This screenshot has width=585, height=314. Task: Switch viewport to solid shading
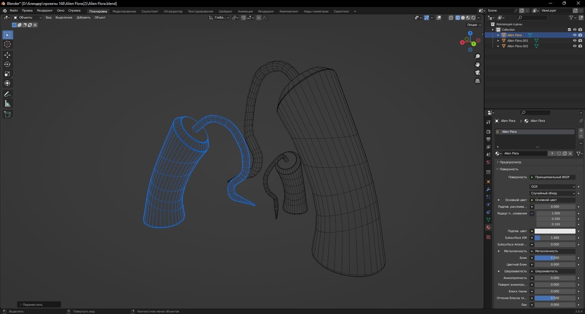coord(463,18)
